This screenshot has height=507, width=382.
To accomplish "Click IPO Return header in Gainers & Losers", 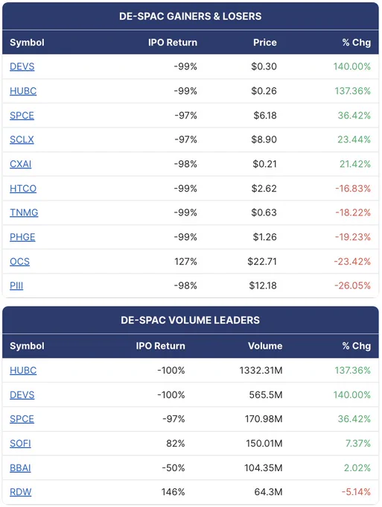I will (173, 42).
